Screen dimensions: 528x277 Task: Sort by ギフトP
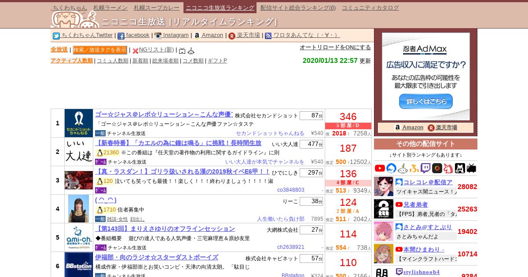click(x=217, y=61)
